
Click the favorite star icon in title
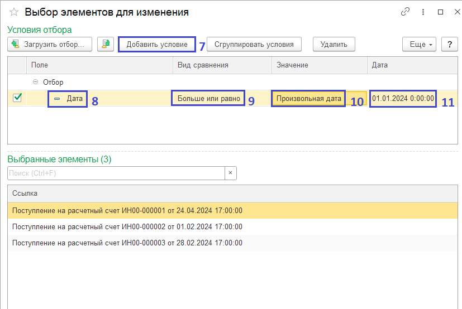coord(14,12)
